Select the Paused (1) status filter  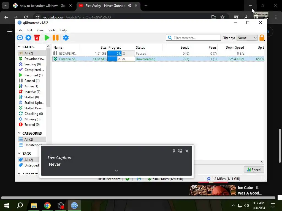[32, 81]
